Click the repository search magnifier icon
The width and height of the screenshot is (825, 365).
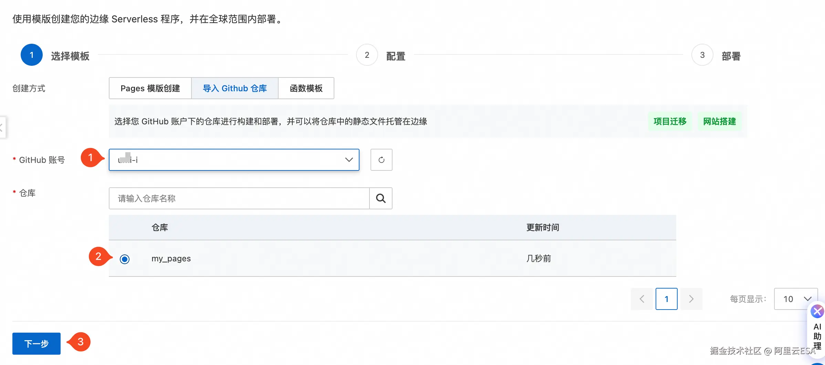coord(381,198)
